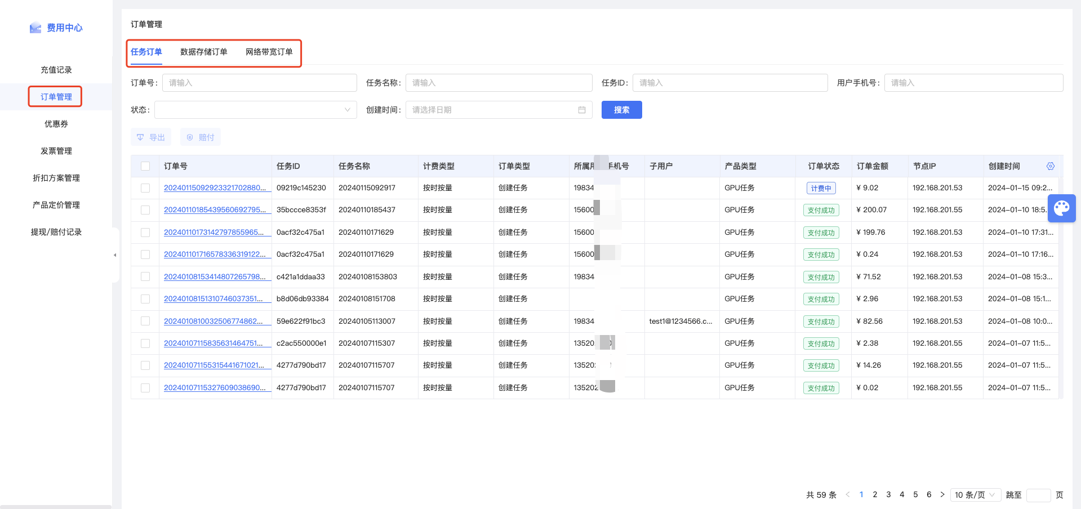
Task: Focus the 任务ID input field
Action: coord(730,83)
